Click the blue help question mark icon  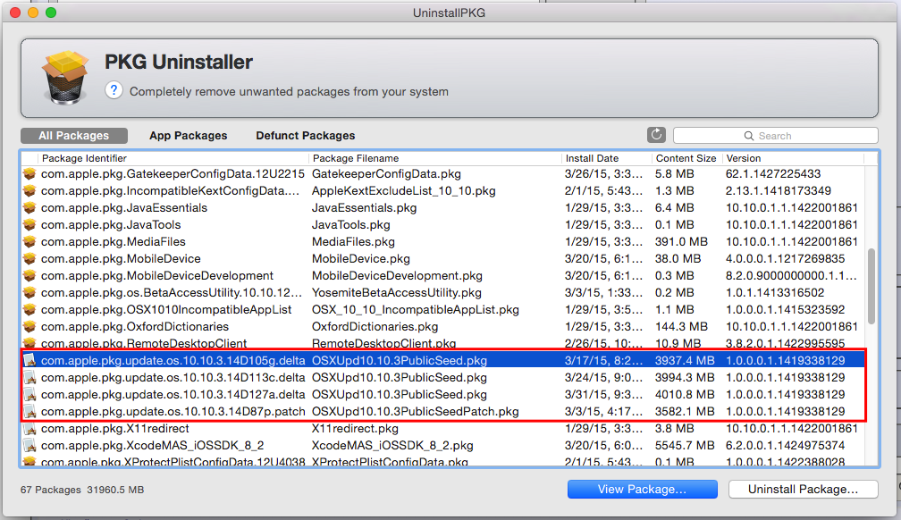coord(114,90)
